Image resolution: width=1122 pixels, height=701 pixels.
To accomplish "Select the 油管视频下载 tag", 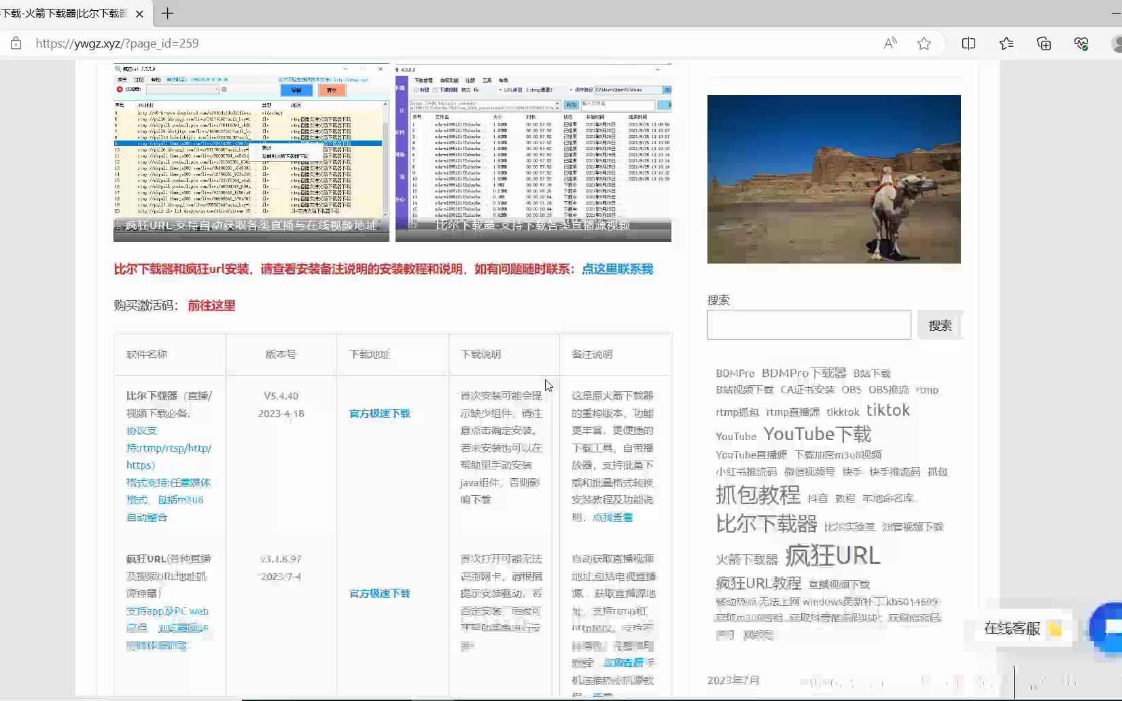I will (913, 527).
